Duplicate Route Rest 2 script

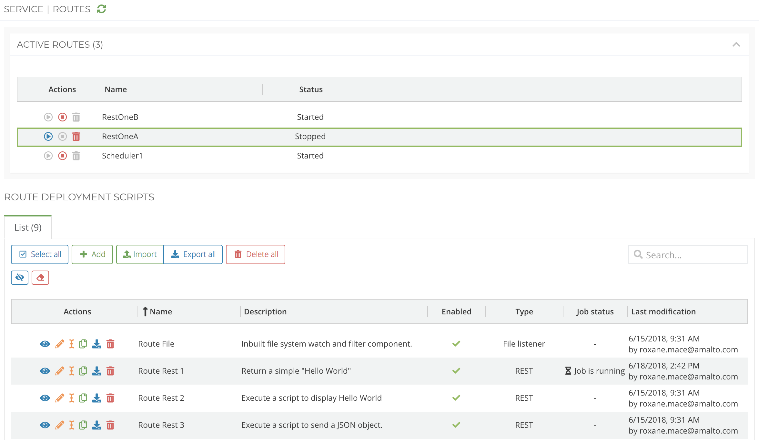coord(83,398)
